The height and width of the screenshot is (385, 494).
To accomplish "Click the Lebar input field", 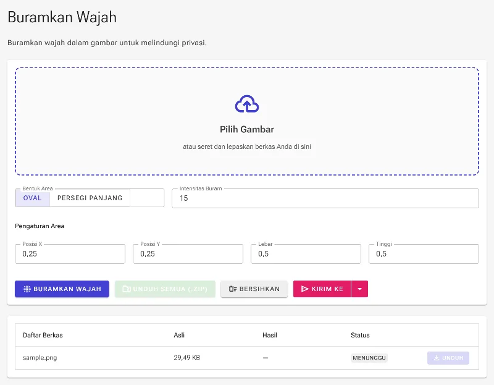I will point(306,254).
